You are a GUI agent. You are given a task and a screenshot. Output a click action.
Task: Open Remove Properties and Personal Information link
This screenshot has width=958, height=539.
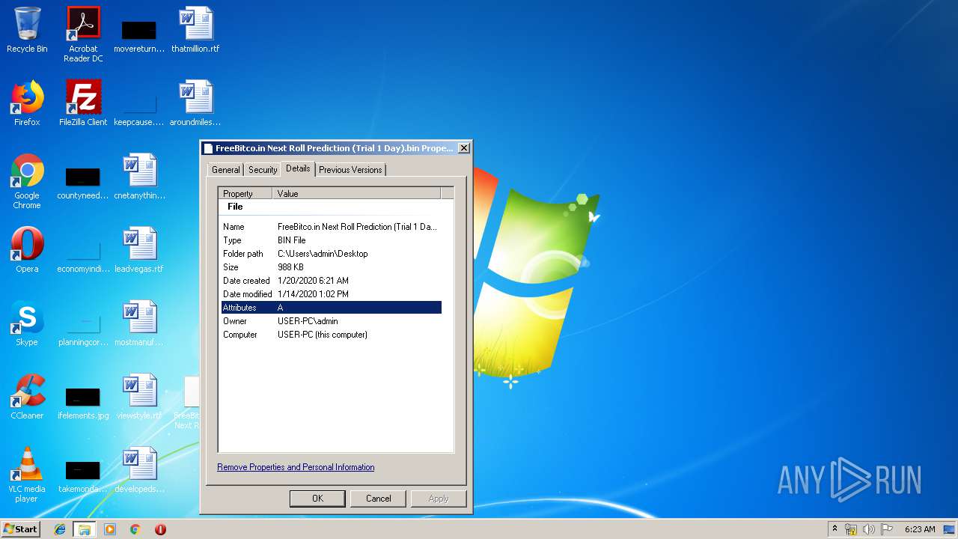tap(296, 467)
